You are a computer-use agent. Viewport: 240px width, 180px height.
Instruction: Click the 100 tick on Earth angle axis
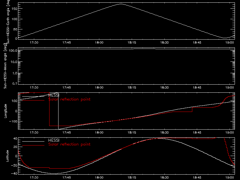pyautogui.click(x=14, y=19)
